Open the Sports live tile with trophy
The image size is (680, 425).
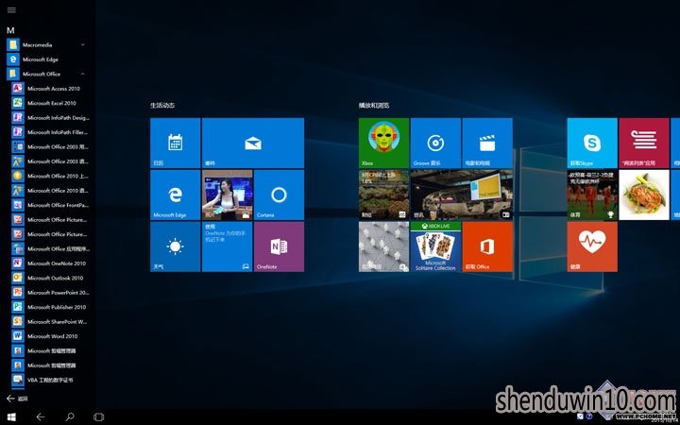pyautogui.click(x=592, y=195)
